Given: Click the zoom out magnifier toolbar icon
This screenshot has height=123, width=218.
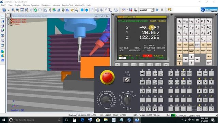Looking at the screenshot, I should [x=17, y=10].
